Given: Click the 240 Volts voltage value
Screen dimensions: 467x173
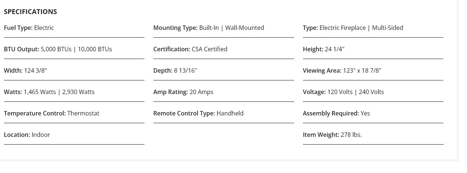Looking at the screenshot, I should point(371,92).
